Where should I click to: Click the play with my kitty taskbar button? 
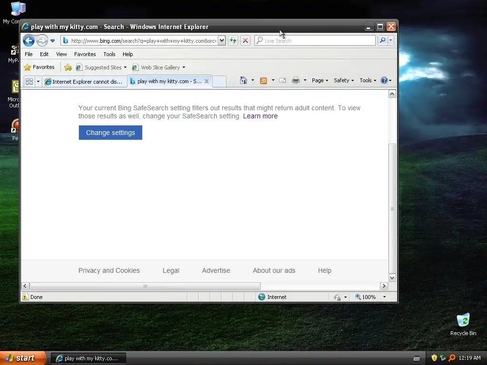[x=88, y=358]
